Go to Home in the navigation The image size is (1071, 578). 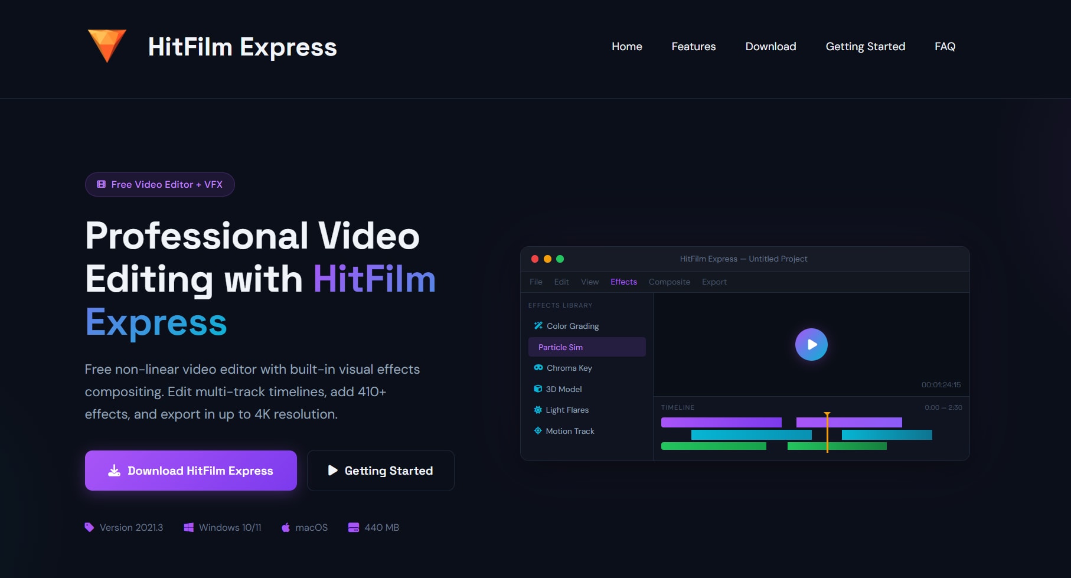(x=627, y=46)
